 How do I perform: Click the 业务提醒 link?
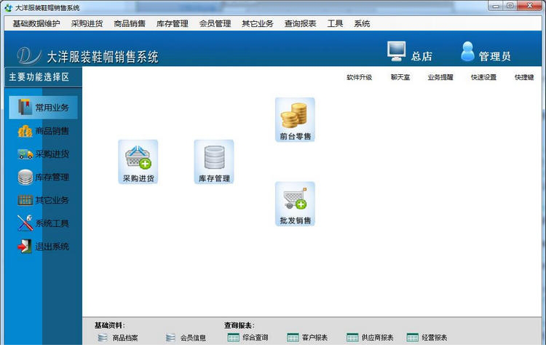(x=440, y=77)
